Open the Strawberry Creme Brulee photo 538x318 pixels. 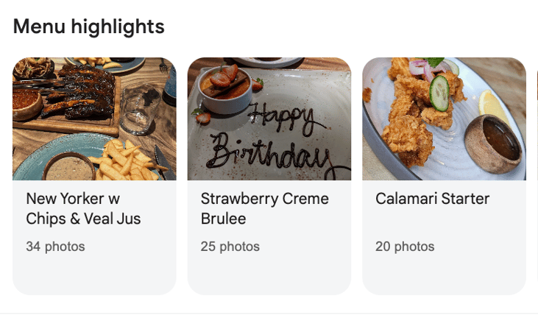click(x=269, y=119)
